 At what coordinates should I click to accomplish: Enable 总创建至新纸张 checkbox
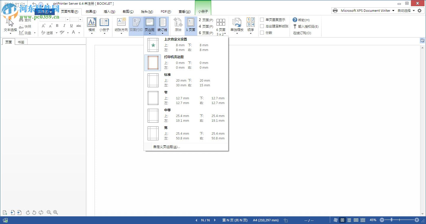pos(262,26)
